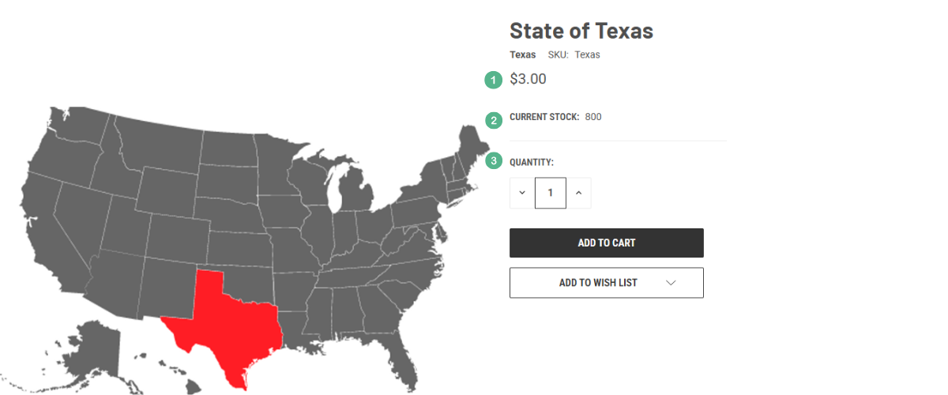
Task: Click the Alaska shape on the map
Action: [95, 348]
